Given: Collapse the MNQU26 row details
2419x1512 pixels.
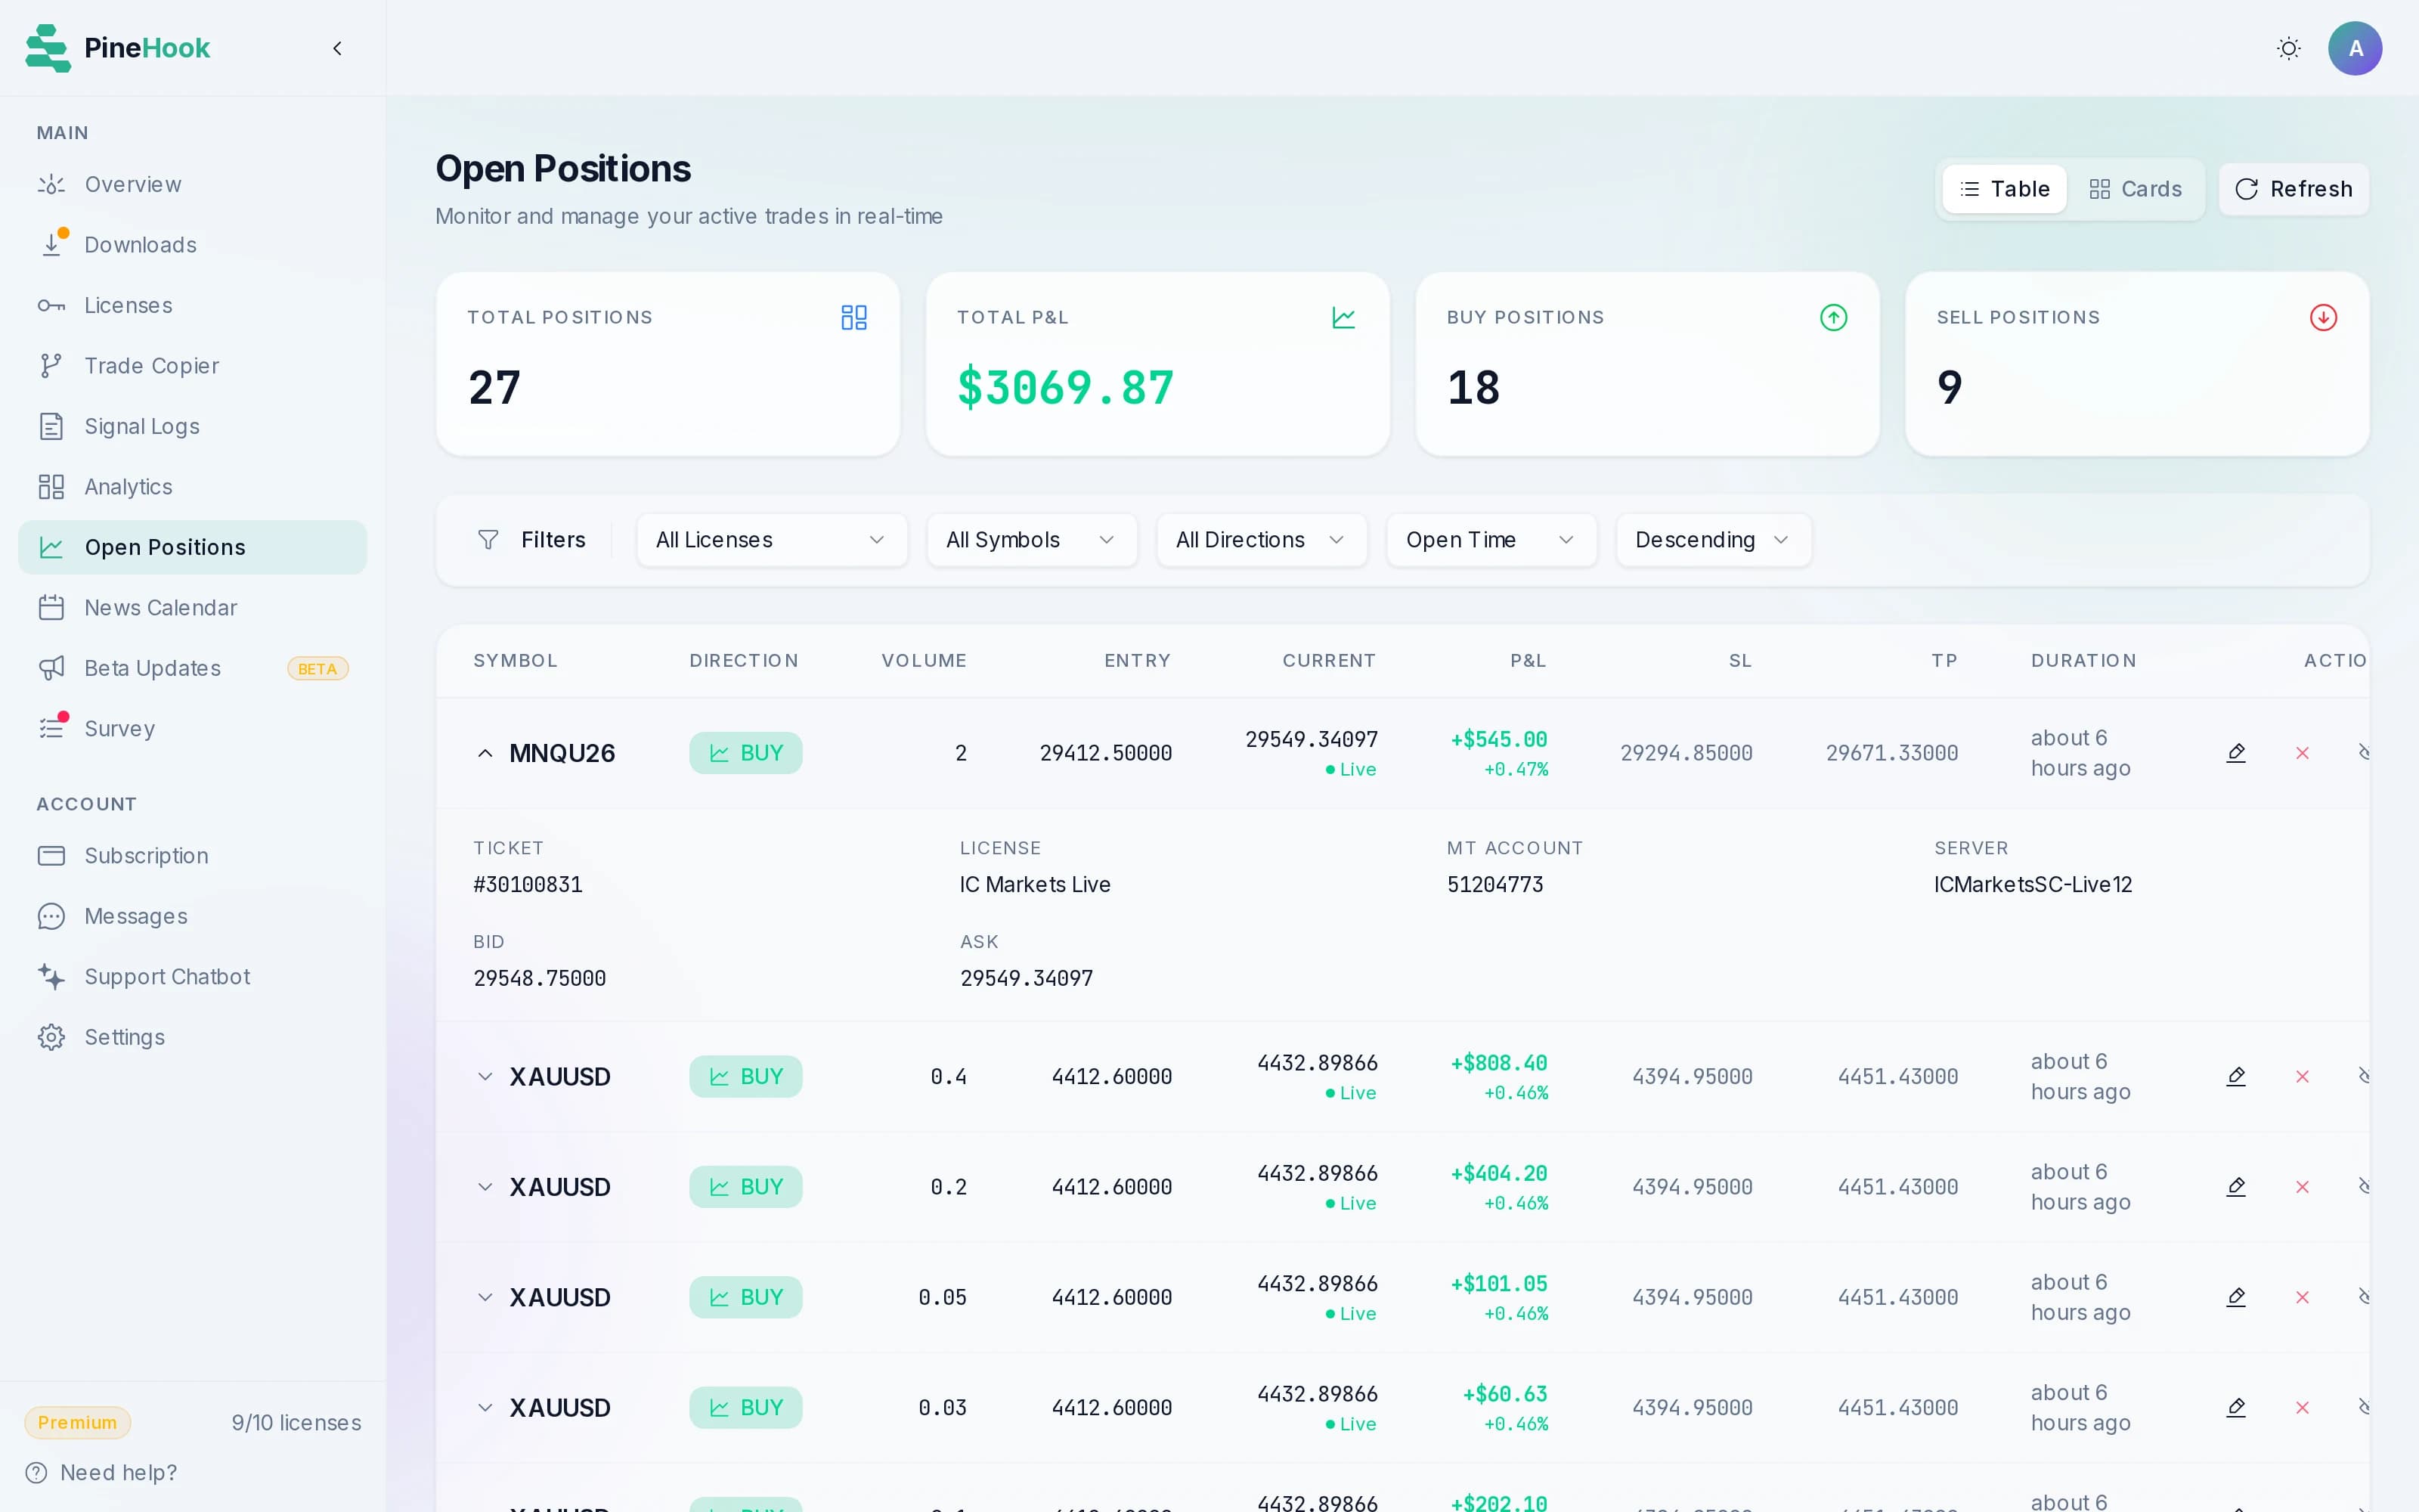Looking at the screenshot, I should coord(485,753).
